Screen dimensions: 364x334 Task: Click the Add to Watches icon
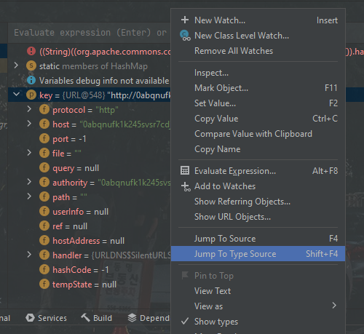[186, 186]
